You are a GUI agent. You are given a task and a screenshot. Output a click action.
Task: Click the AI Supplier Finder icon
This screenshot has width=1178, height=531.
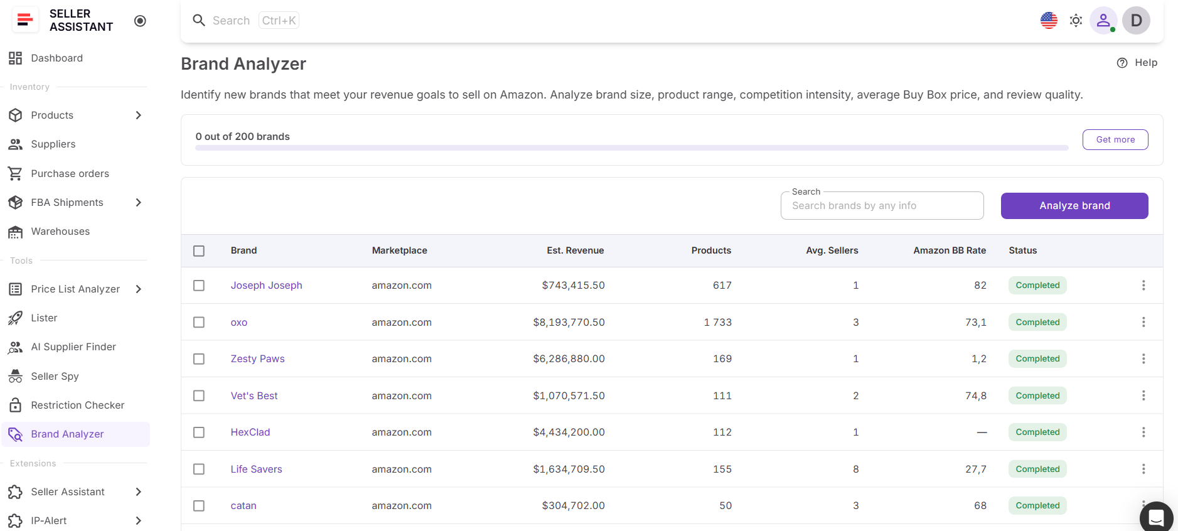[16, 347]
